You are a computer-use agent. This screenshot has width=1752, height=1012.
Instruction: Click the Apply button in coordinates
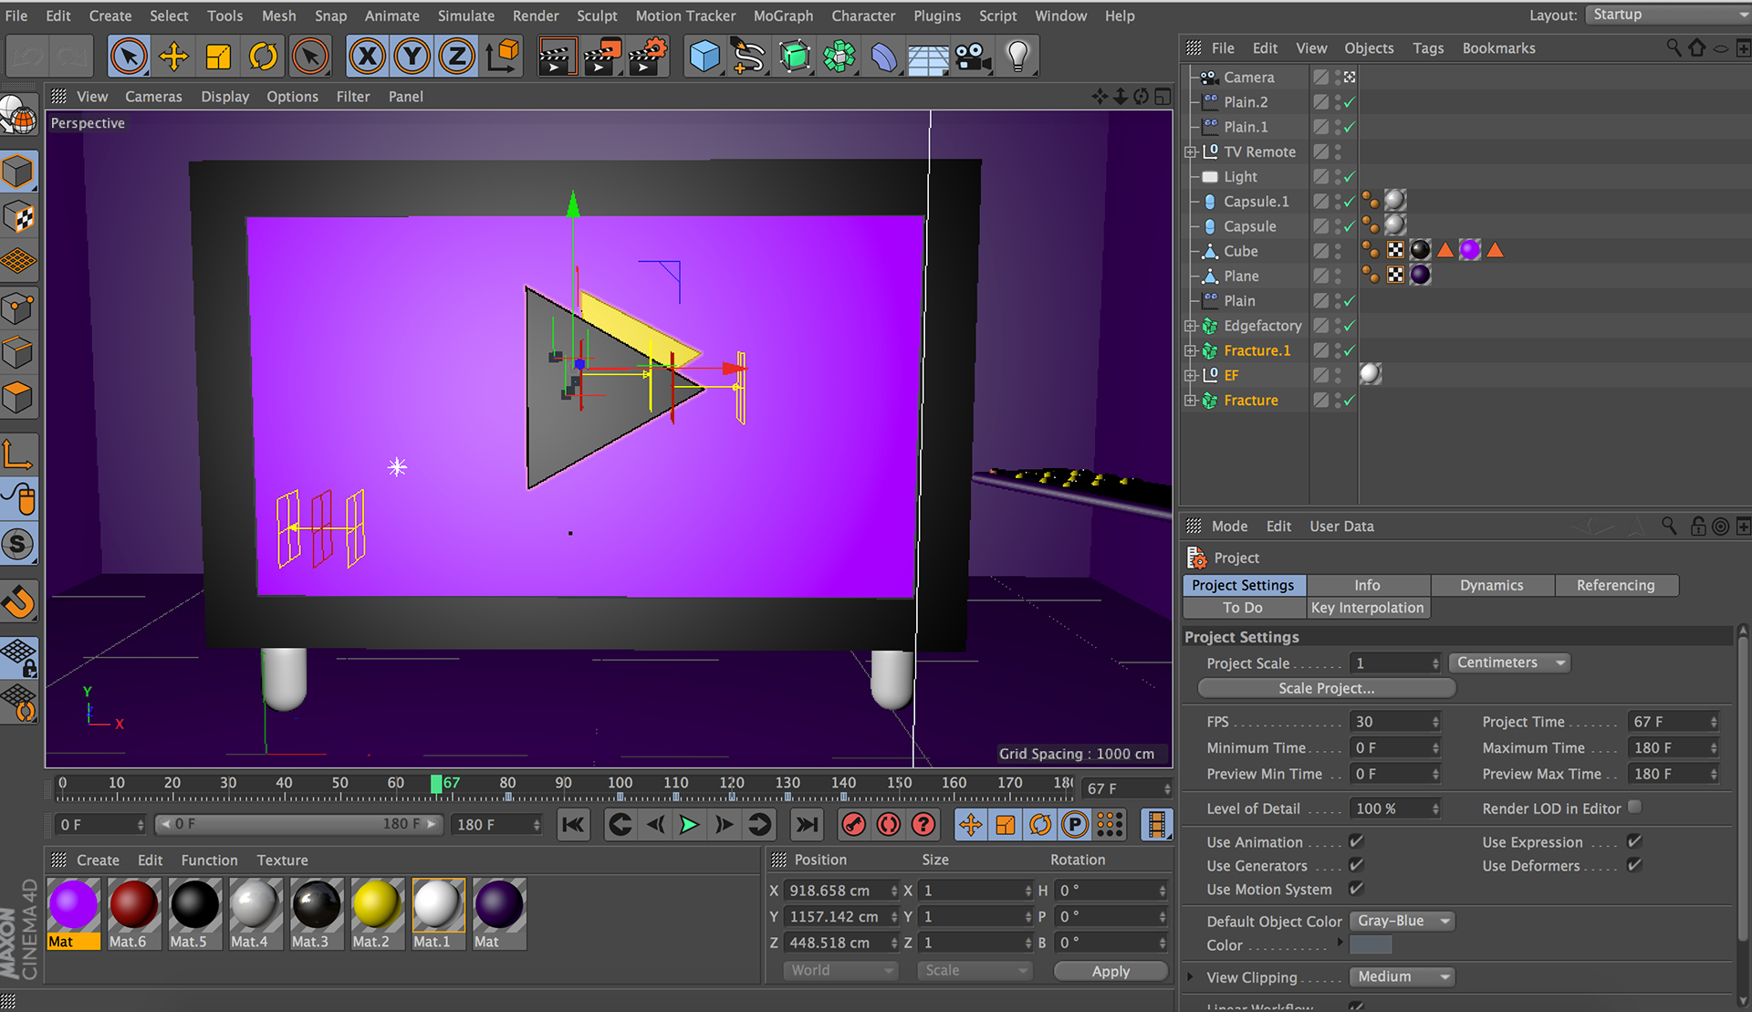1111,971
